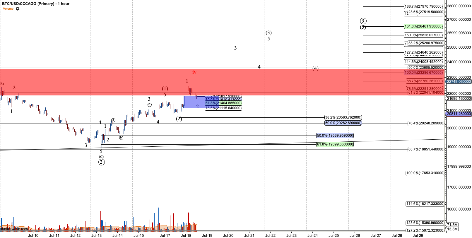472x238 pixels.
Task: Select the red resistance zone rectangle
Action: point(223,82)
